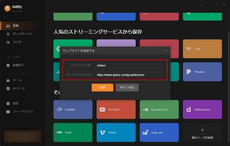The width and height of the screenshot is (230, 146).
Task: Click the plus icon to add other source
Action: [202, 130]
